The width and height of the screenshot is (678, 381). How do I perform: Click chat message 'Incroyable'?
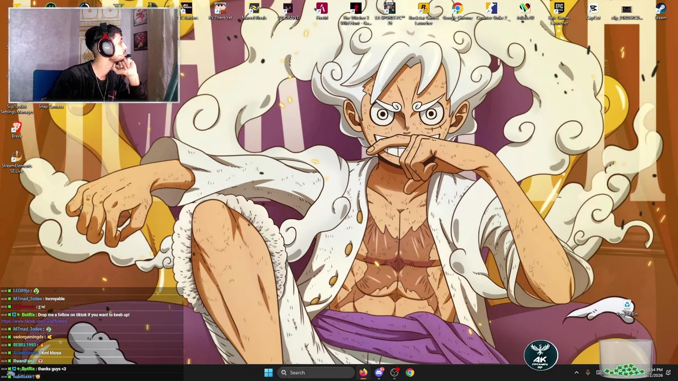tap(55, 299)
